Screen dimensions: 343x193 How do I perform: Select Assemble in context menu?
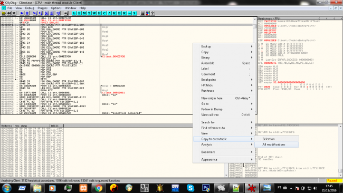(x=224, y=63)
